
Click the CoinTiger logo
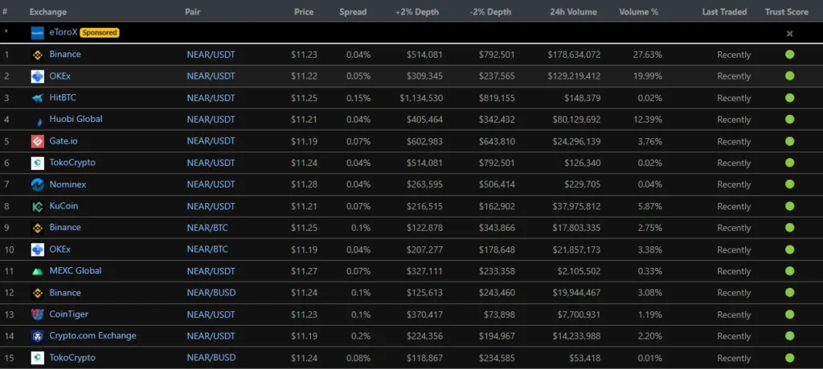click(x=37, y=314)
